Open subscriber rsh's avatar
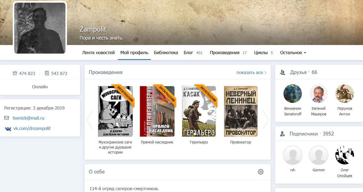This screenshot has width=363, height=192. (x=293, y=155)
